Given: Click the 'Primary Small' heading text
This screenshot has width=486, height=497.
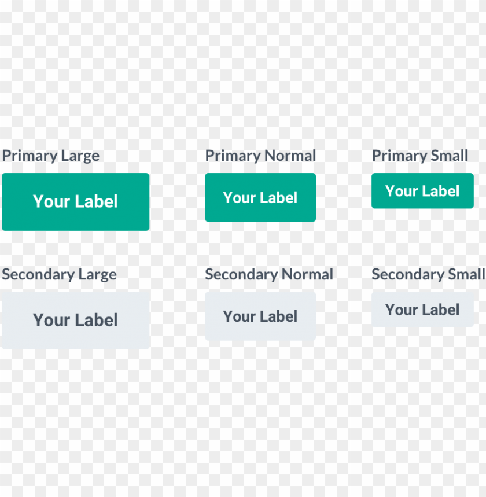Looking at the screenshot, I should click(x=419, y=155).
